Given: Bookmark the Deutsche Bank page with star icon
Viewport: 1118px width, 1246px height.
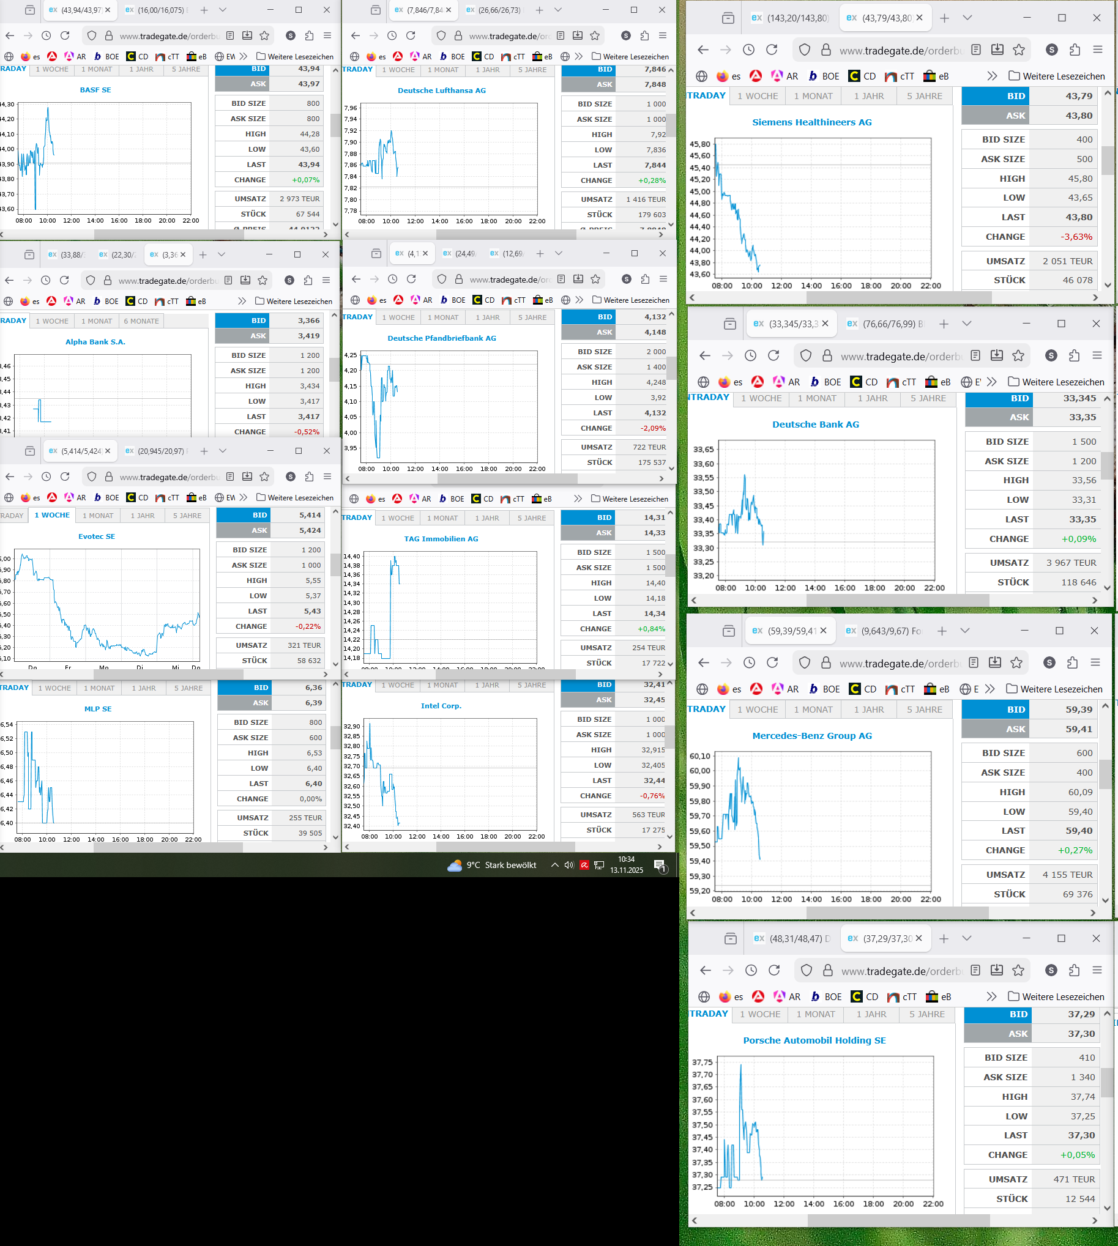Looking at the screenshot, I should pos(1018,355).
